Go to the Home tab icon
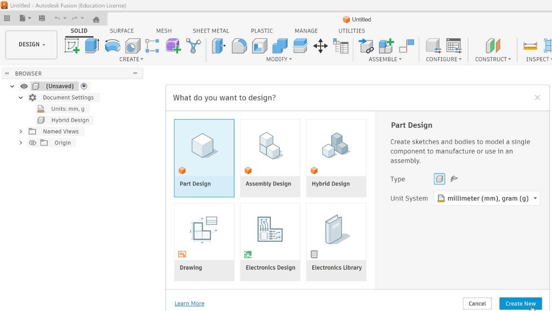The width and height of the screenshot is (552, 311). pos(96,19)
